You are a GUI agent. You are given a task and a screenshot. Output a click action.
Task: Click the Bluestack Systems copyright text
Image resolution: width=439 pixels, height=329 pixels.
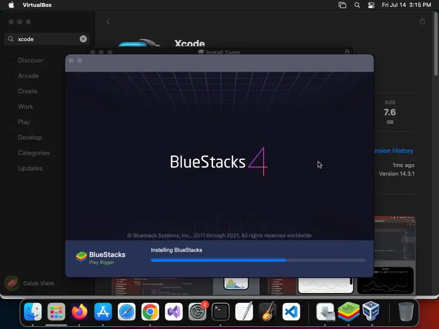click(219, 236)
